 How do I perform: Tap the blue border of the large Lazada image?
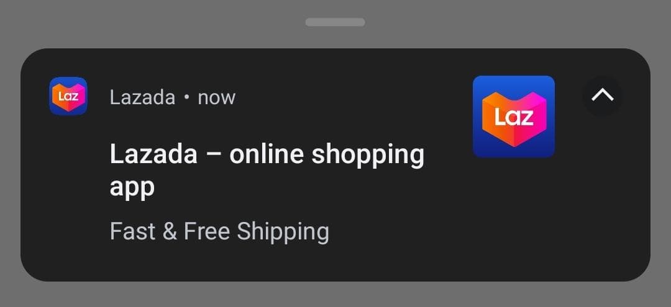point(514,81)
